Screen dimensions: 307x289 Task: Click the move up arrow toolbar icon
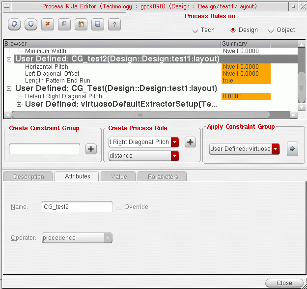pos(14,24)
